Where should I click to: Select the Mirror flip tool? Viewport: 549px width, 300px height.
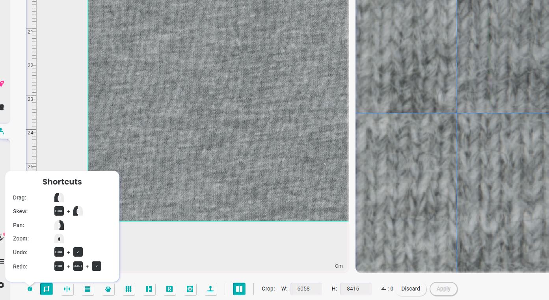coord(67,289)
